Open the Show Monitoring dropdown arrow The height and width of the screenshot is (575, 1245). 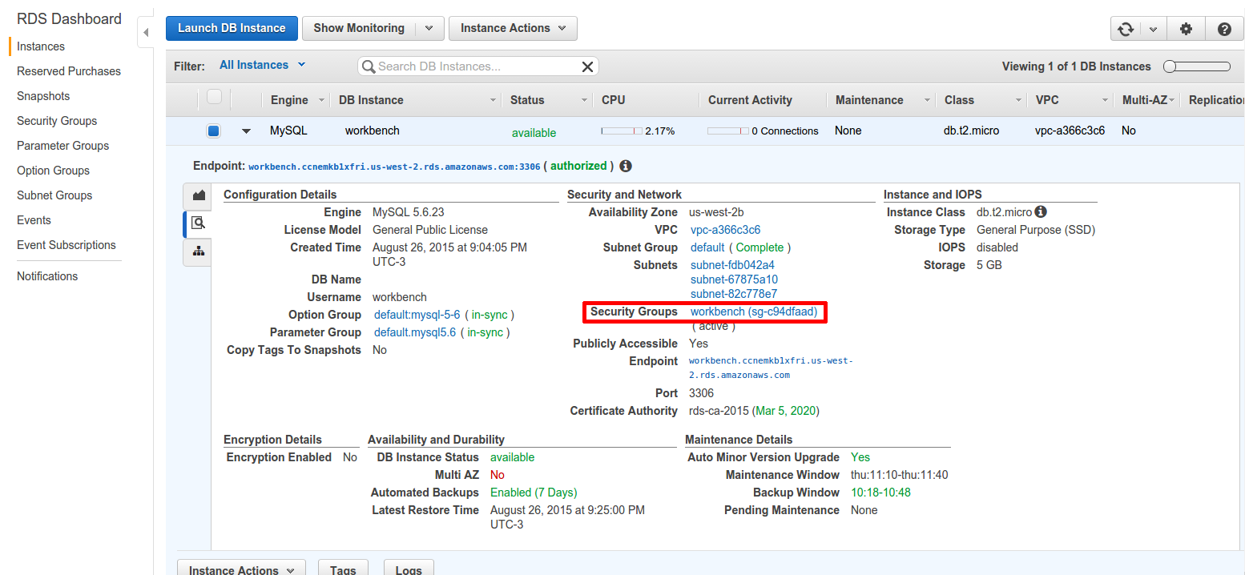[429, 28]
